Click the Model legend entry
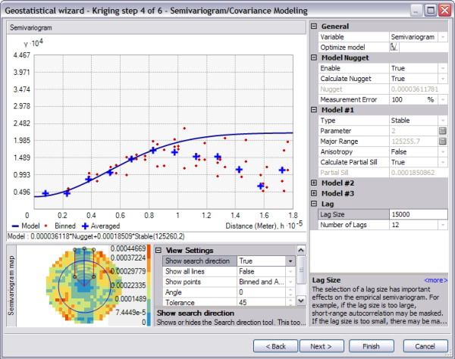 click(x=26, y=226)
